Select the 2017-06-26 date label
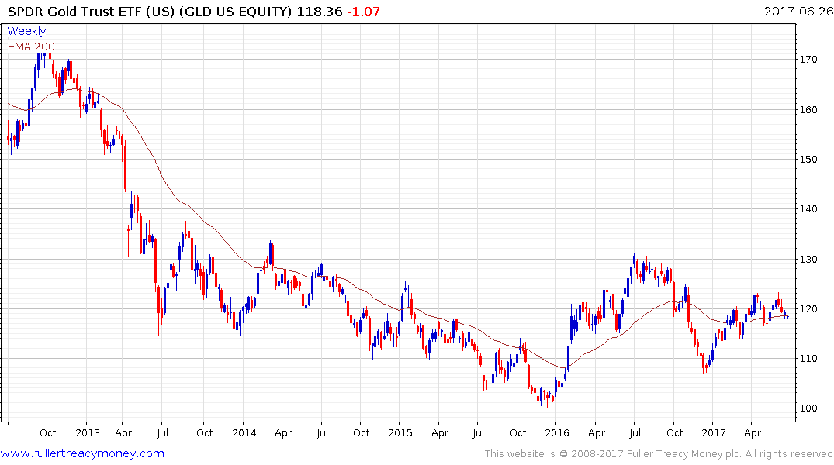This screenshot has width=834, height=465. click(x=798, y=11)
